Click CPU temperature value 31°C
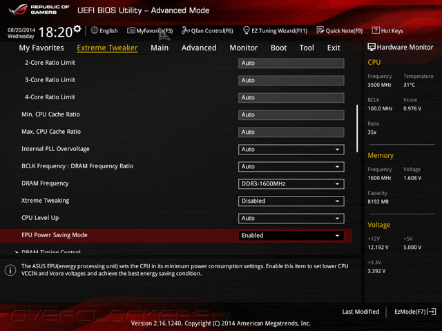 (x=409, y=85)
